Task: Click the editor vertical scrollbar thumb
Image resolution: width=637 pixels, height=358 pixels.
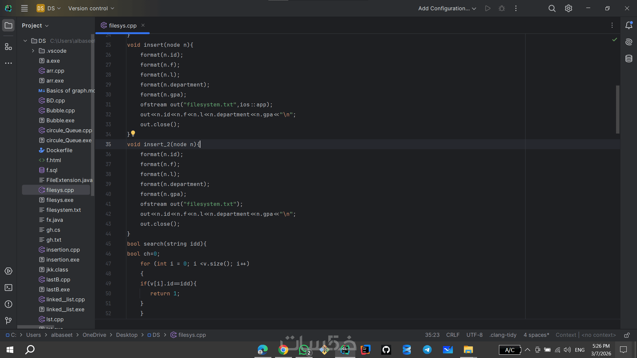Action: click(618, 109)
